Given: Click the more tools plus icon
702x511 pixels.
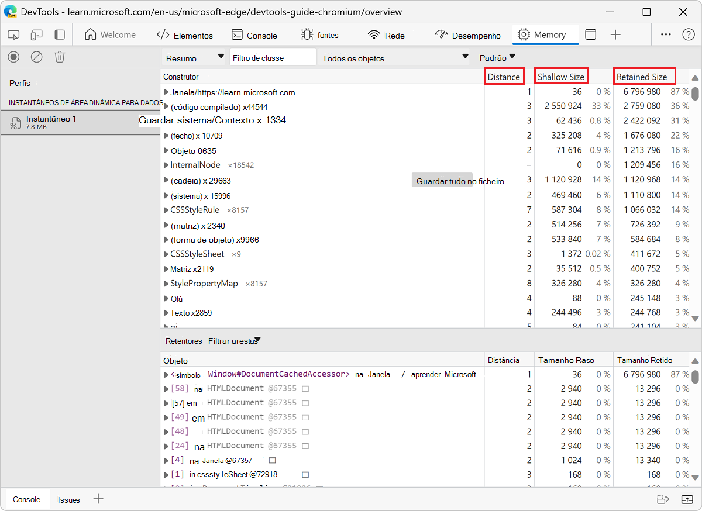Looking at the screenshot, I should (615, 35).
